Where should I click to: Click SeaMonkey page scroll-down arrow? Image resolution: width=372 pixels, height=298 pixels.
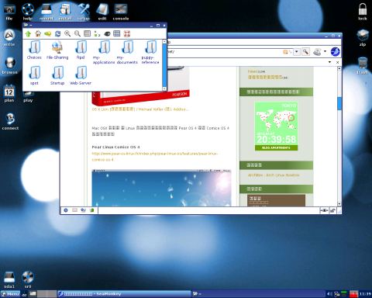(339, 204)
